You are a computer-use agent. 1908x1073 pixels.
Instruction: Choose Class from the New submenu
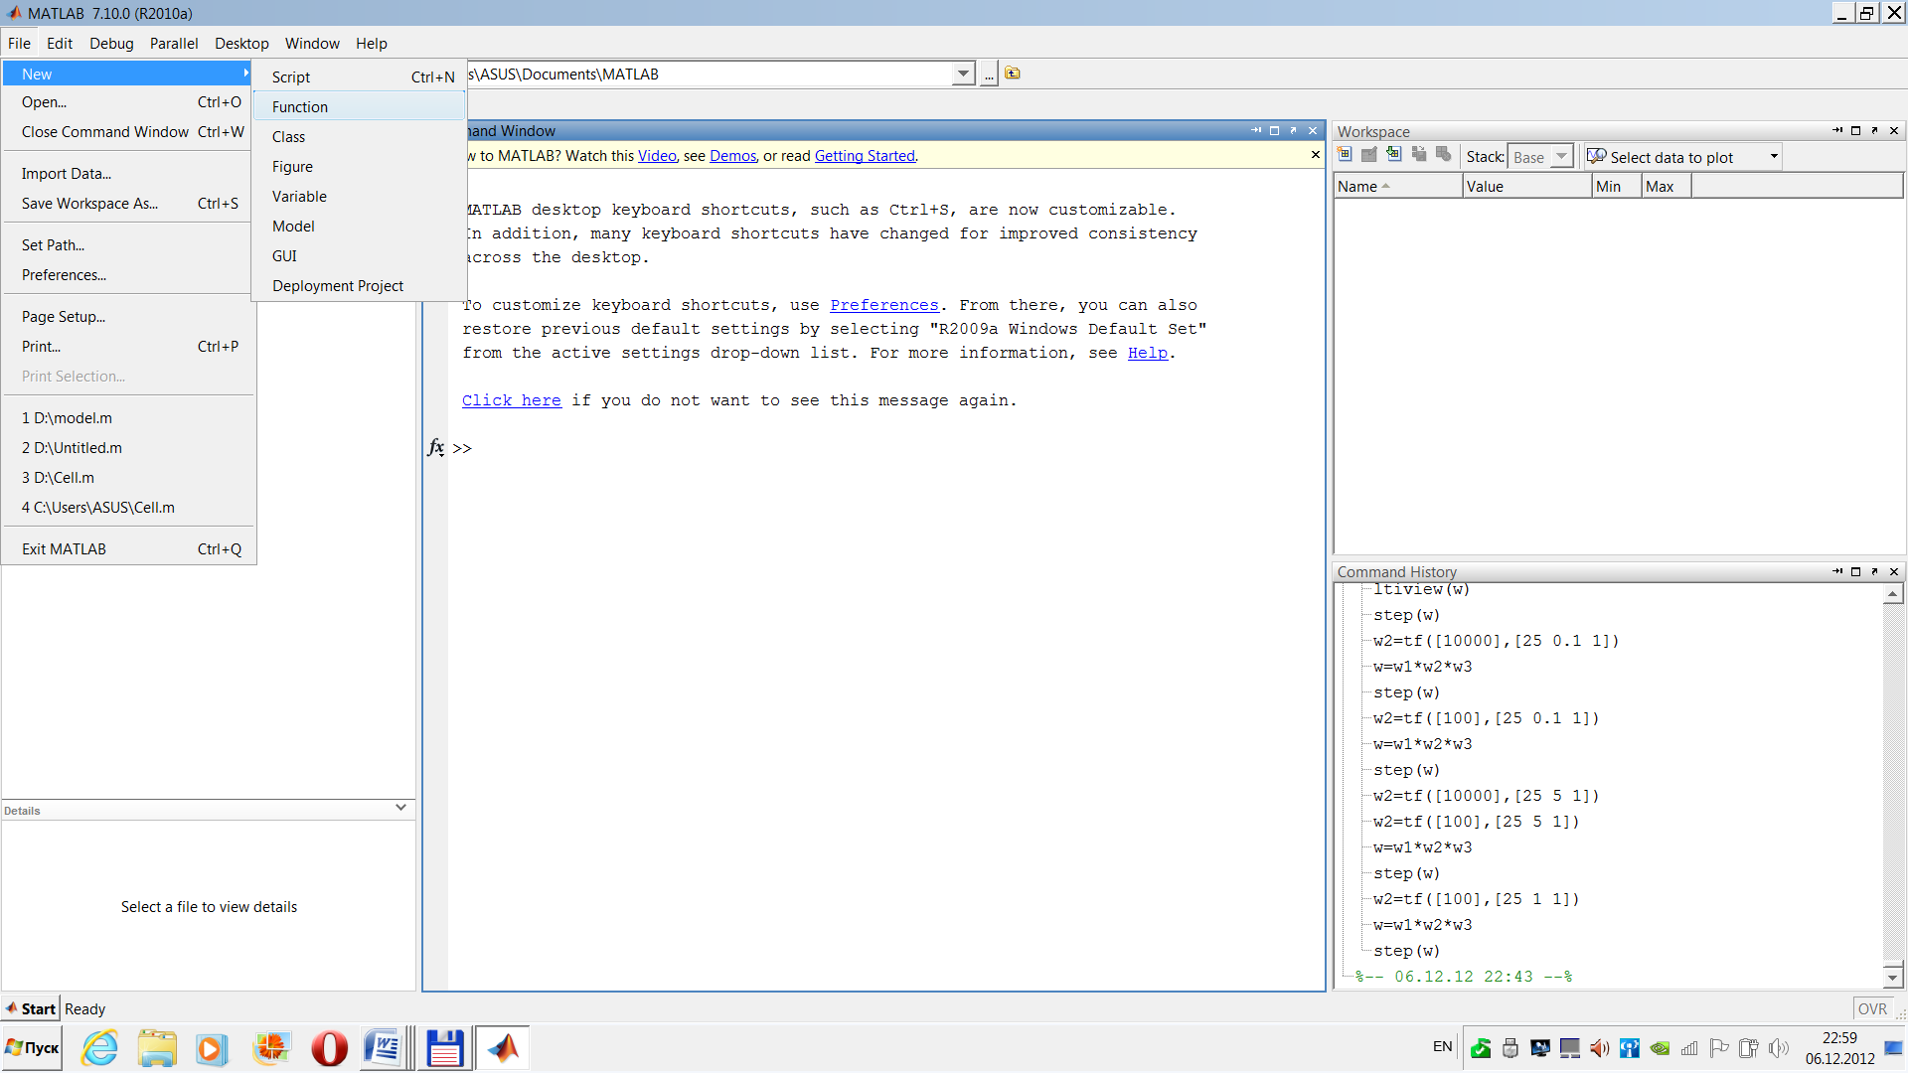[360, 137]
